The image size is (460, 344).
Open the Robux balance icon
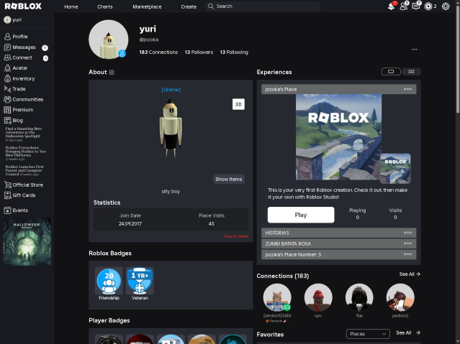(x=430, y=6)
